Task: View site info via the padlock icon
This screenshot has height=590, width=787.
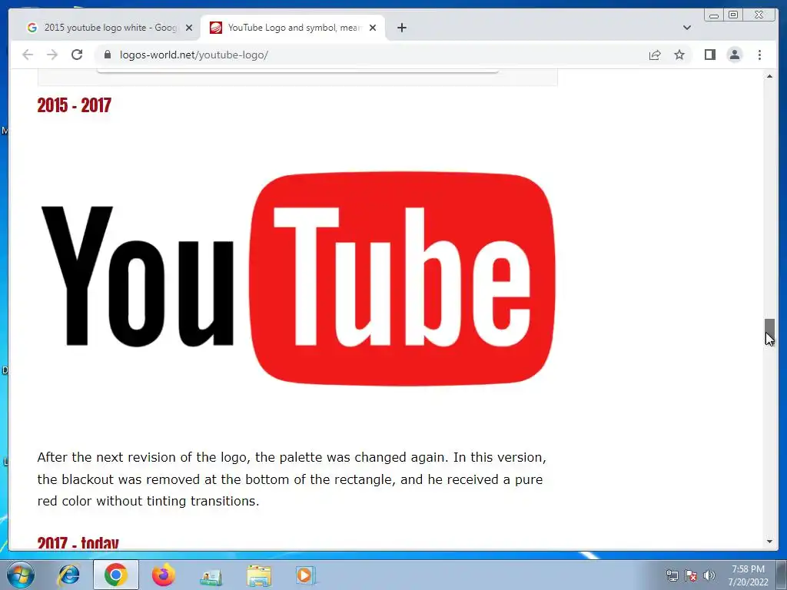Action: pyautogui.click(x=108, y=55)
